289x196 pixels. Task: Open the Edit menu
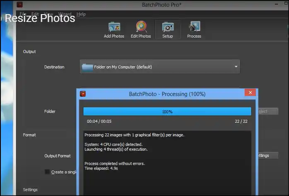point(35,14)
